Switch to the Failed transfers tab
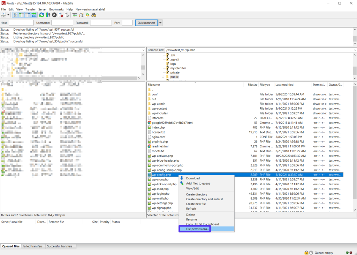This screenshot has height=255, width=357. coord(33,246)
